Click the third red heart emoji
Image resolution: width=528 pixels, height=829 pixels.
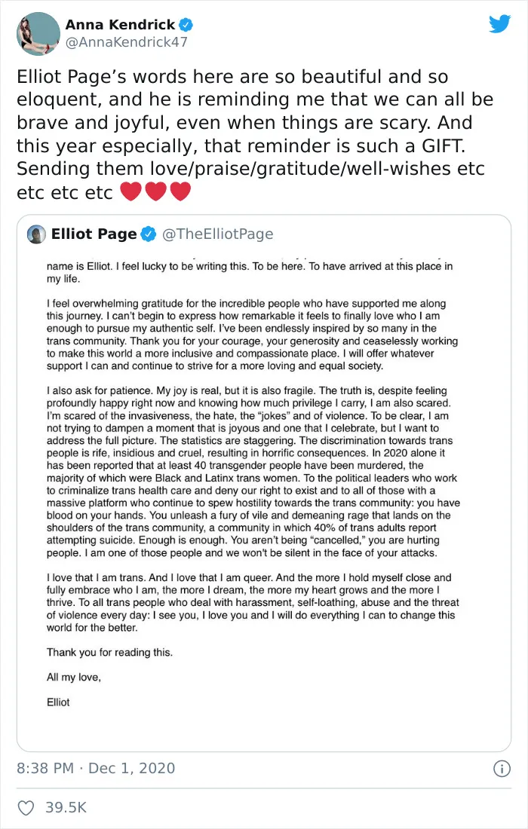(180, 191)
